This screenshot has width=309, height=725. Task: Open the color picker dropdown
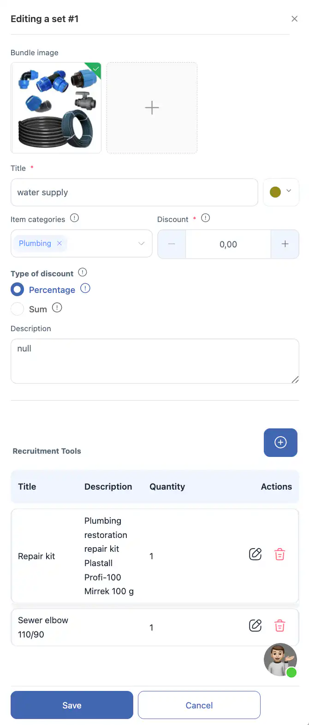281,192
